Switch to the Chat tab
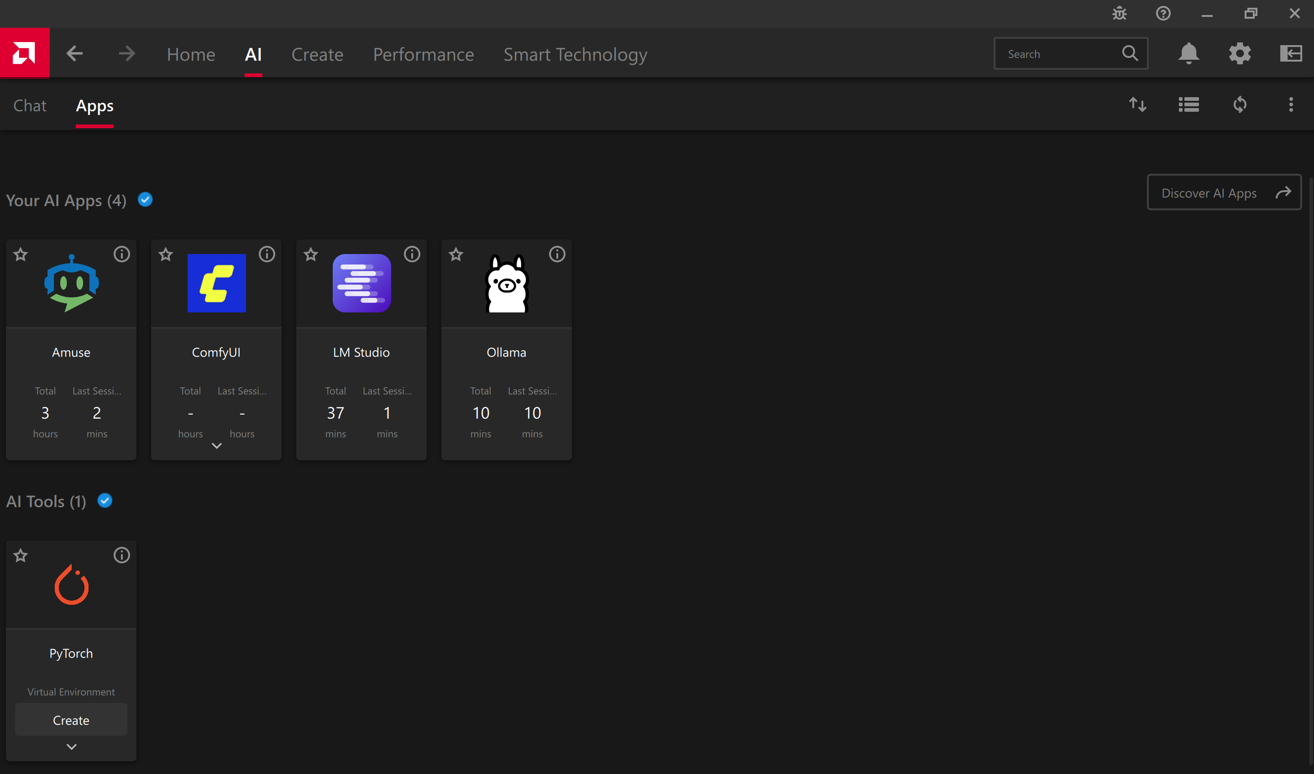 30,106
